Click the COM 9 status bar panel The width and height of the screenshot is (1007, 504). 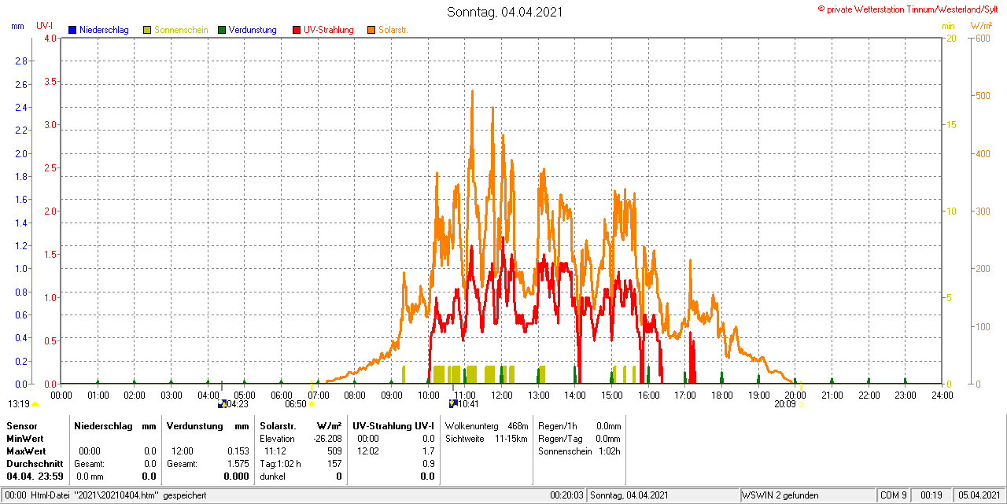894,495
